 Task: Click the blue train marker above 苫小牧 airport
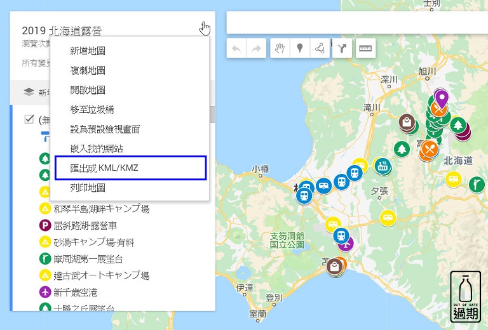(341, 235)
